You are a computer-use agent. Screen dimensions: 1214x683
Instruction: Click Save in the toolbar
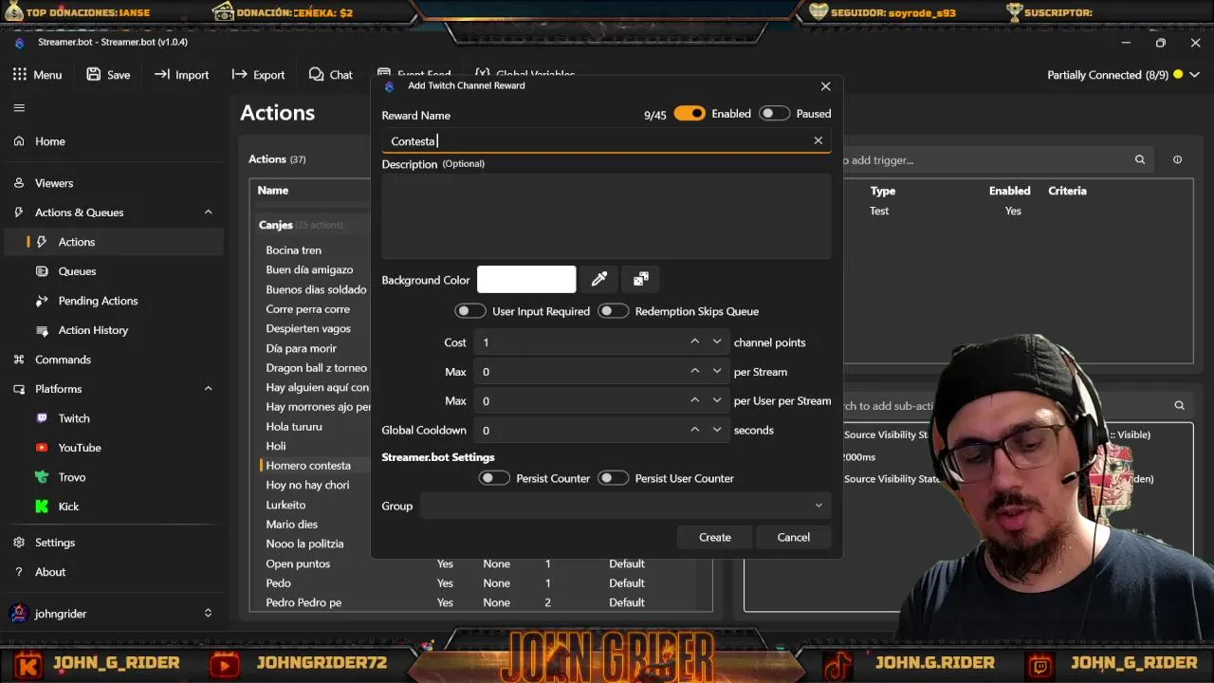[x=107, y=74]
